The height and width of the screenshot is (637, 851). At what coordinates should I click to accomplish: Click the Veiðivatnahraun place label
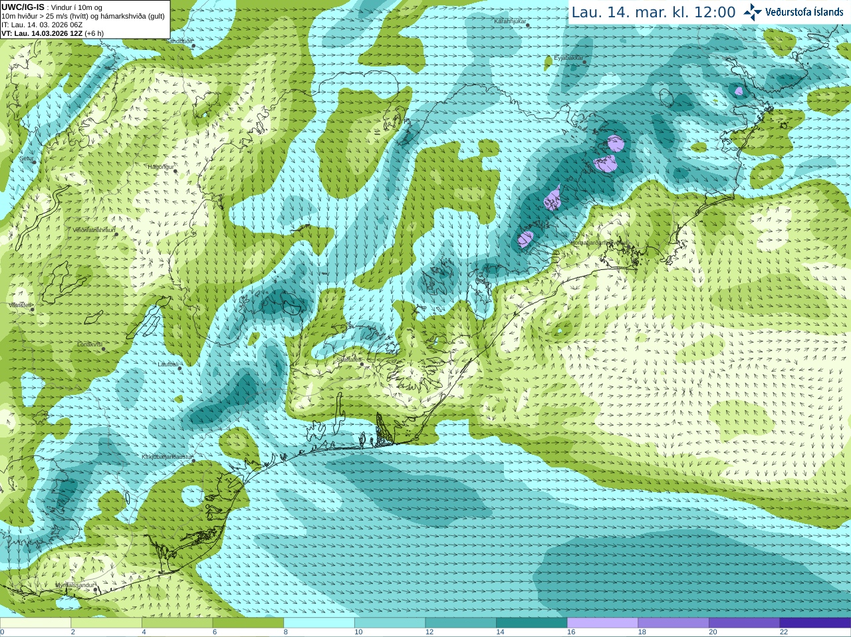click(94, 230)
